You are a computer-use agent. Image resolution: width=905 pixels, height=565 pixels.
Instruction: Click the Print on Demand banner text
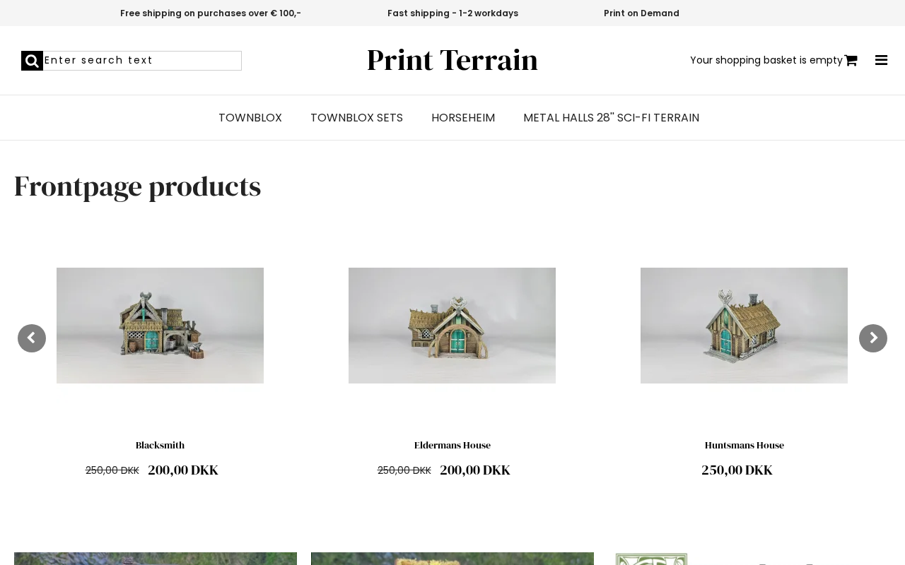pos(641,13)
